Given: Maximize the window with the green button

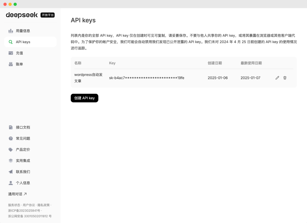Looking at the screenshot, I should (15, 4).
